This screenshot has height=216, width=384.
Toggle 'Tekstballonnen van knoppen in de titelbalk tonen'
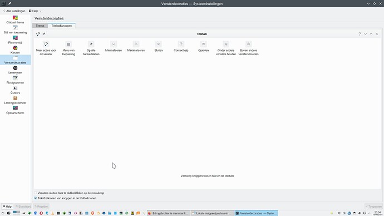tap(36, 198)
